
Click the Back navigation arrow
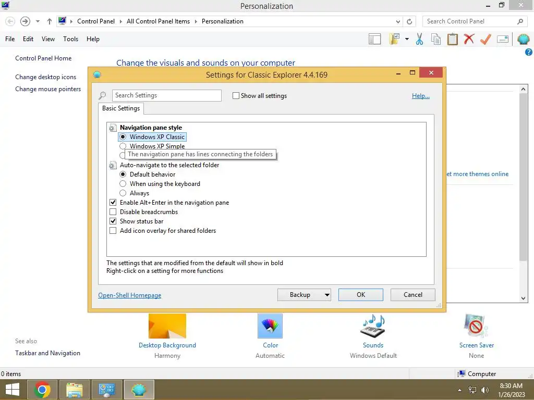(x=10, y=21)
